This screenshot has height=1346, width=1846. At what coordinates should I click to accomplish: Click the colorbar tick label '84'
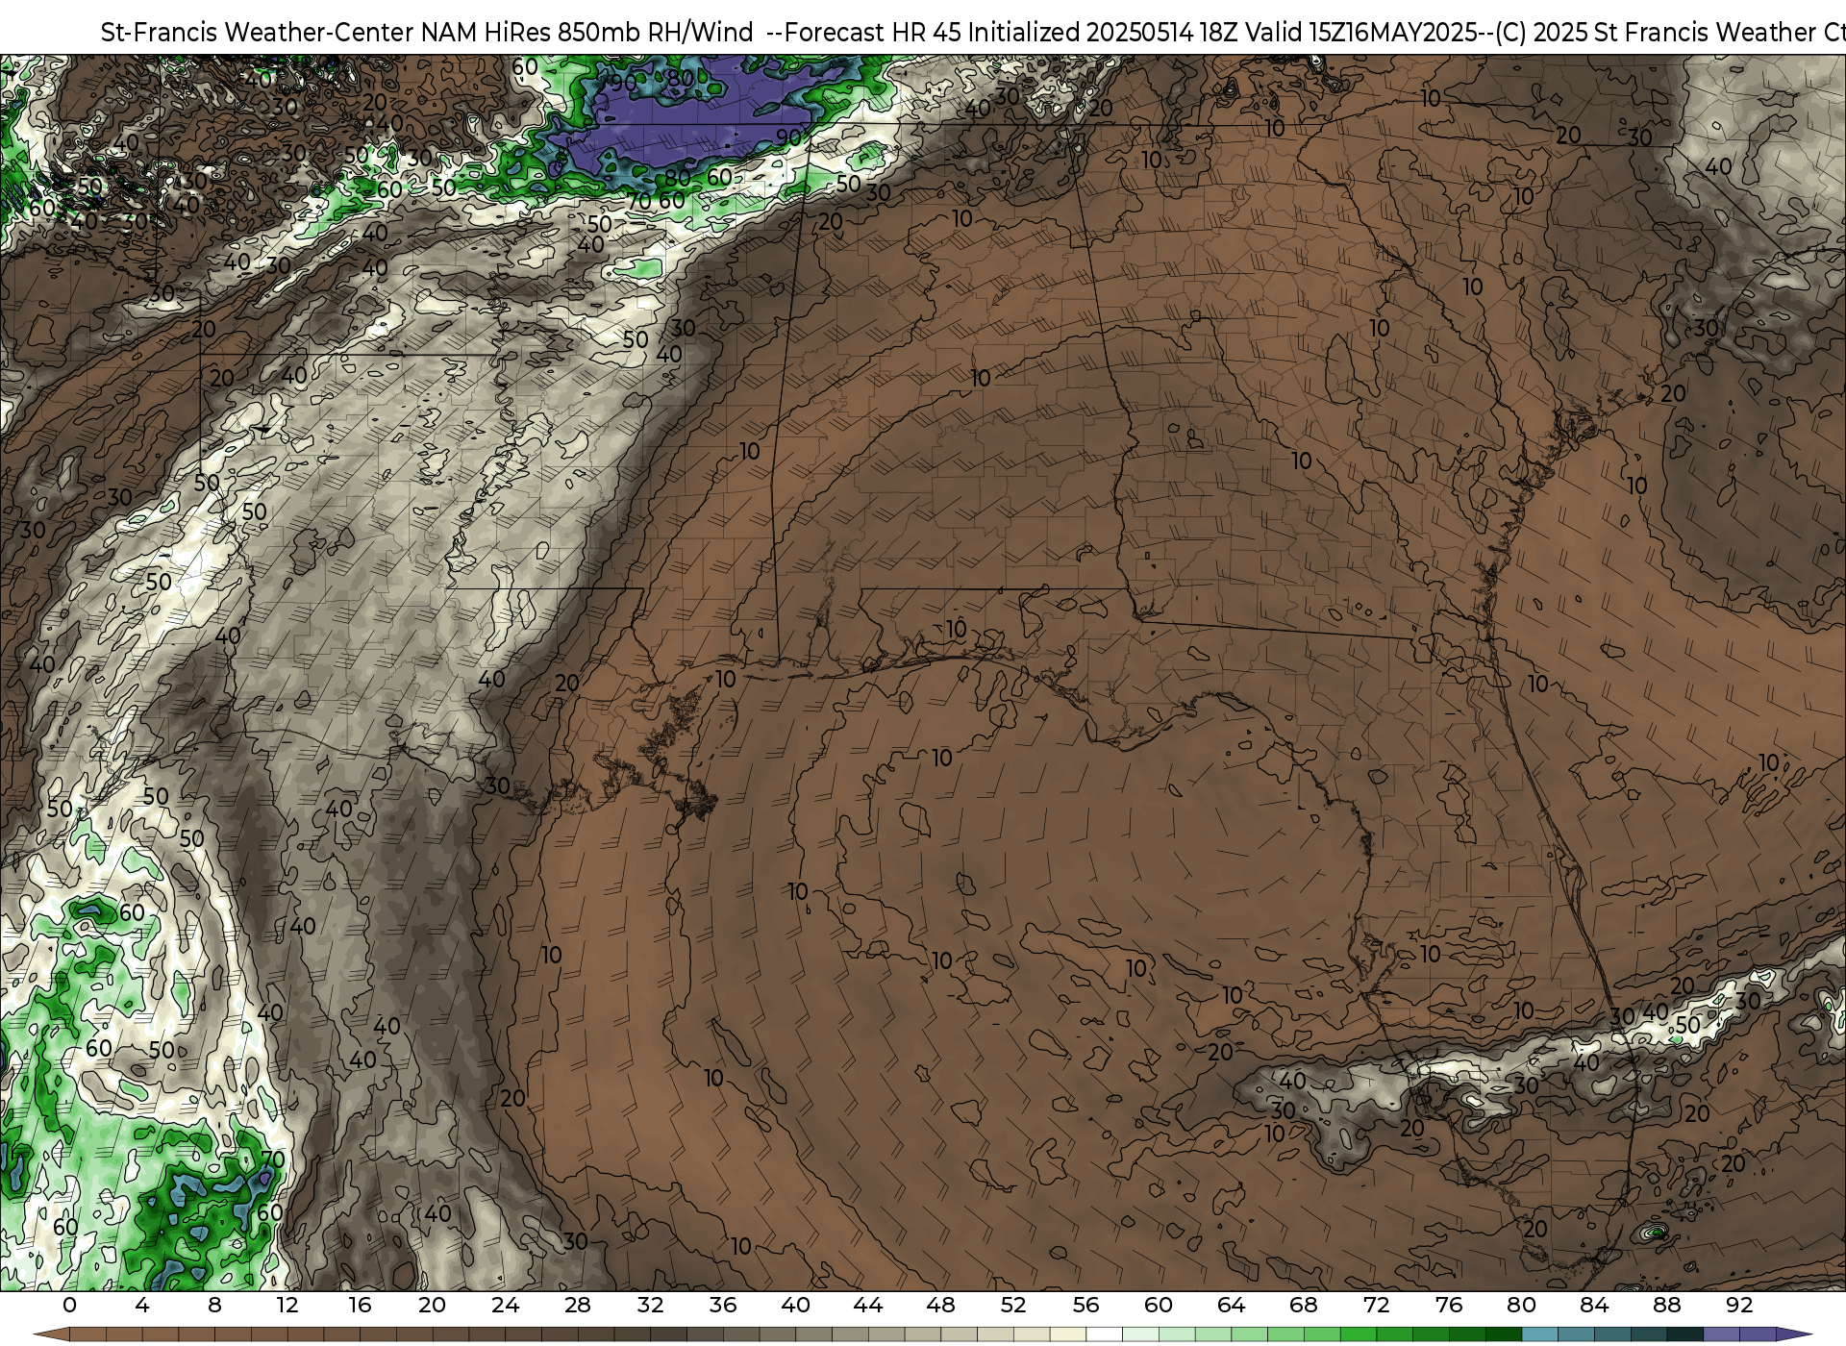click(x=1594, y=1305)
